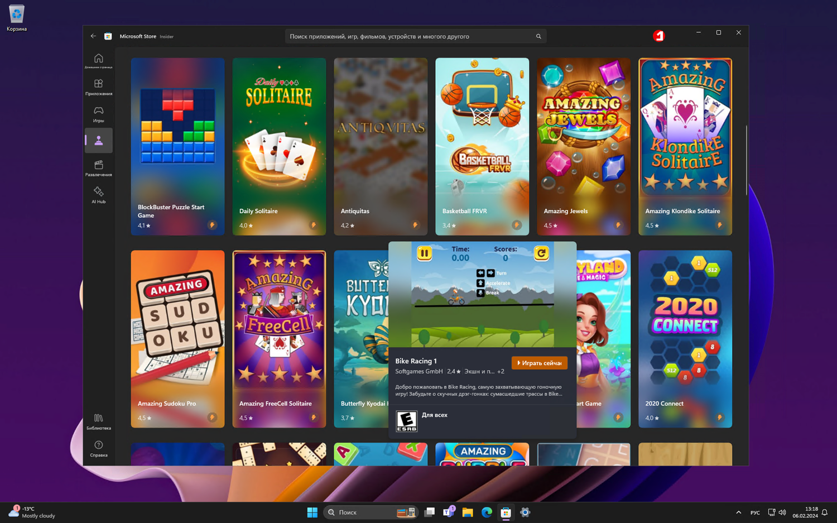Screen dimensions: 837x523
Task: Click the Store's vertical scrollbar thumb
Action: [x=746, y=160]
